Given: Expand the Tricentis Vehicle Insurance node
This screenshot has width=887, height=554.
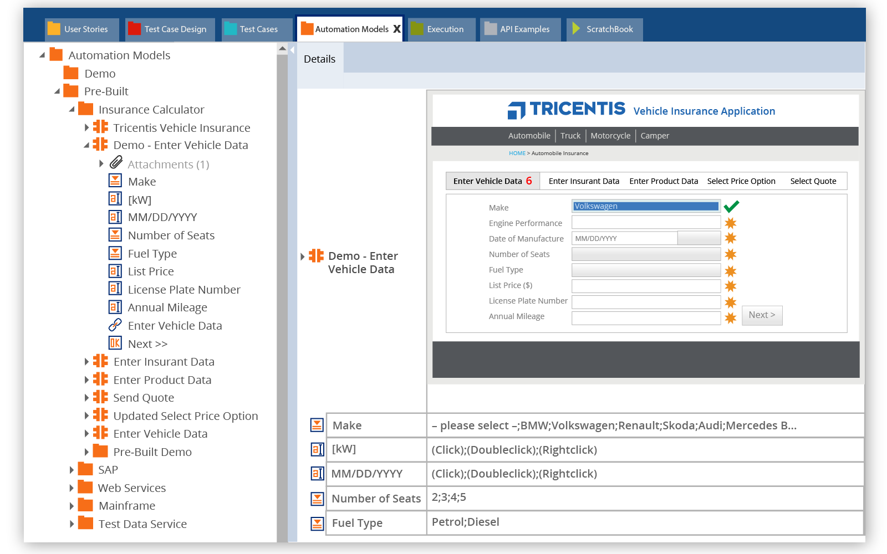Looking at the screenshot, I should [86, 127].
